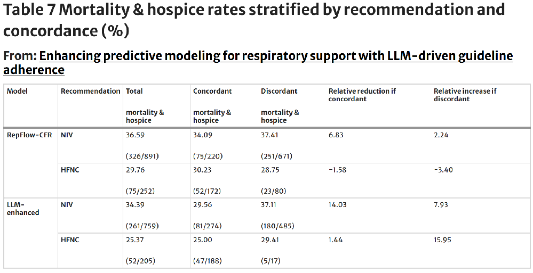
Task: Select the Relative reduction if concordant header
Action: point(362,95)
